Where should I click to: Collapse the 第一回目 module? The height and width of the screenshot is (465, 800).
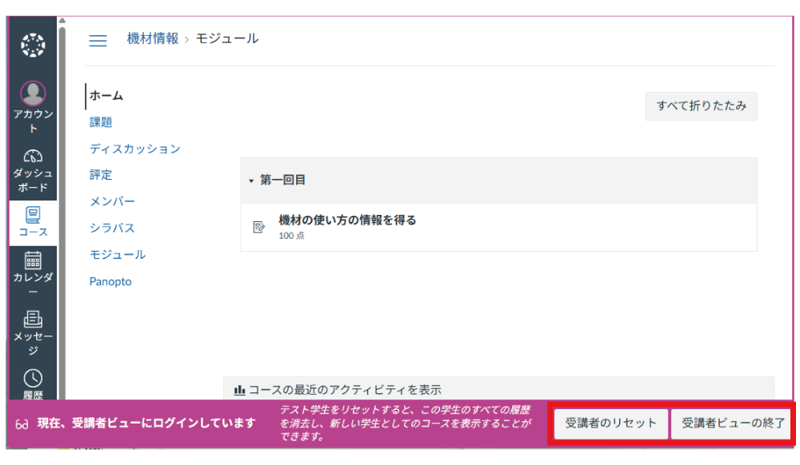click(x=250, y=181)
